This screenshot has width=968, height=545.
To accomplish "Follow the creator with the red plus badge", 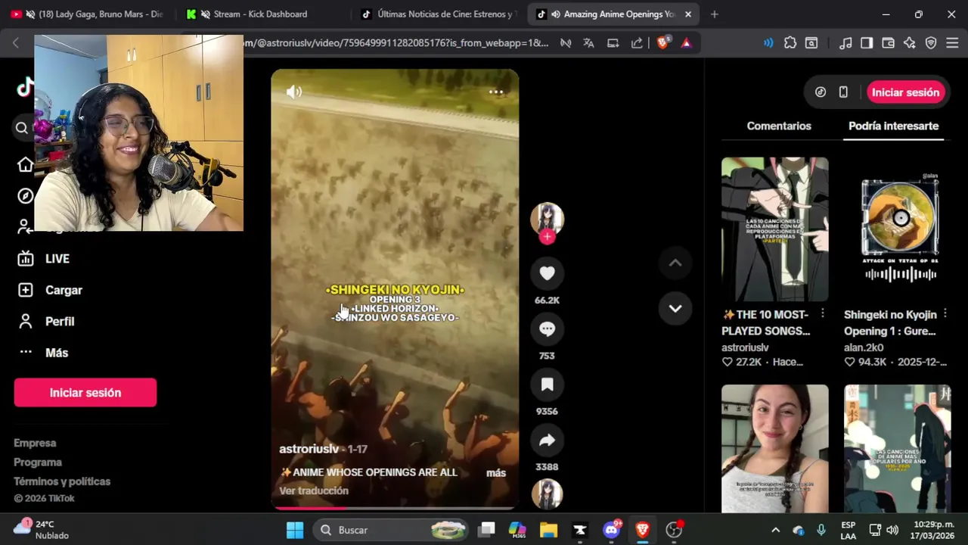I will (x=547, y=237).
